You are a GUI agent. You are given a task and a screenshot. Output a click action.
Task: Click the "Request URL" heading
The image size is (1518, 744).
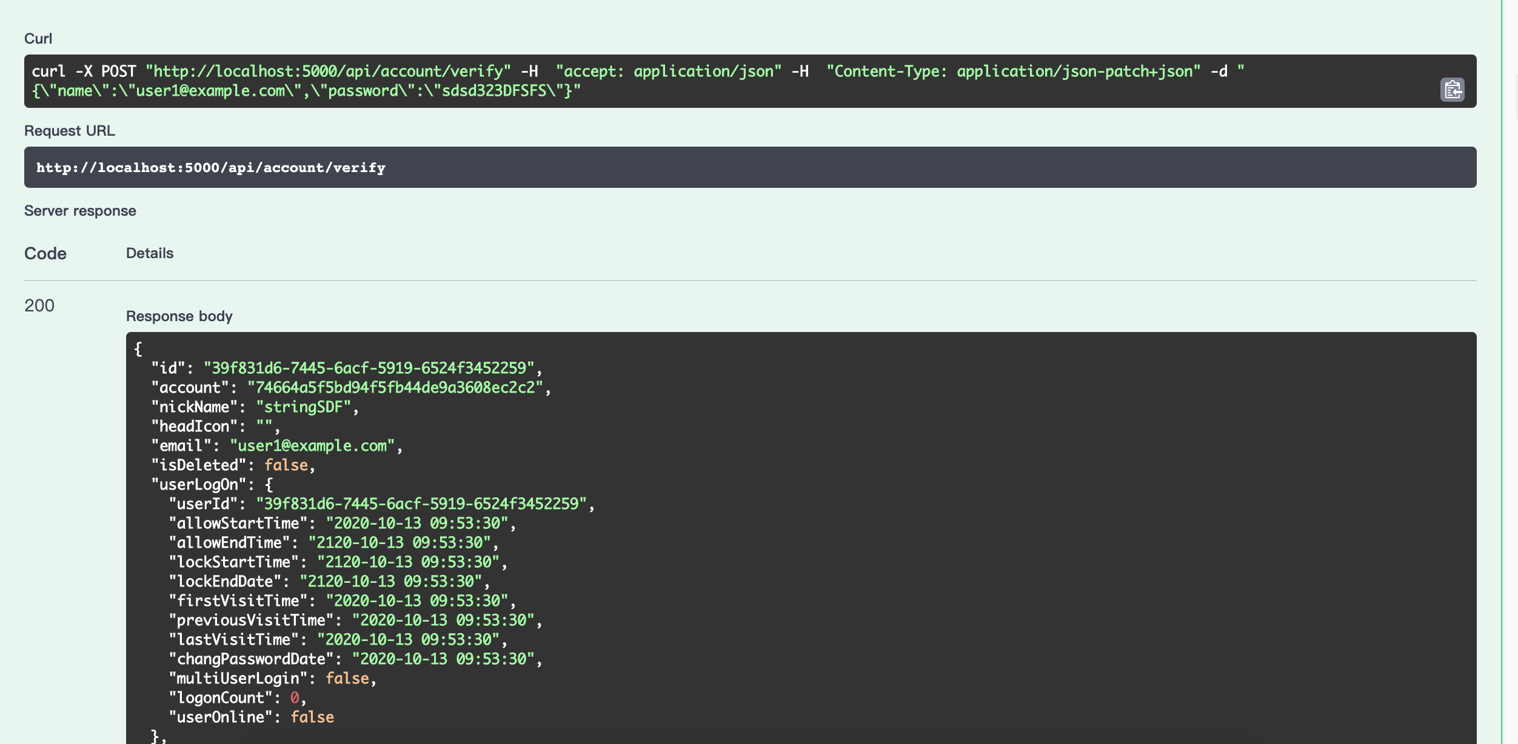70,131
